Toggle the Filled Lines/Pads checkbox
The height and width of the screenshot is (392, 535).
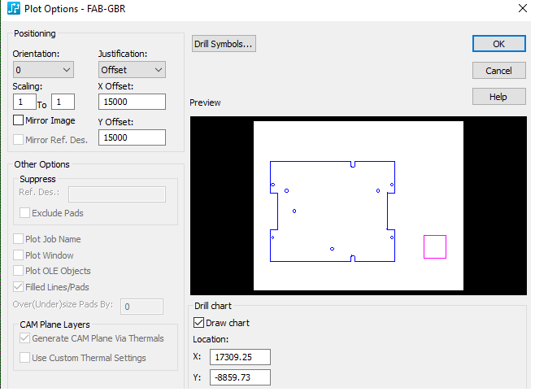(20, 287)
